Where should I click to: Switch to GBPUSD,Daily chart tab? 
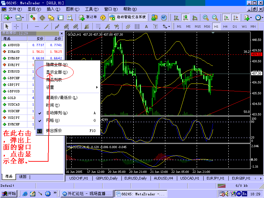[x=107, y=178]
